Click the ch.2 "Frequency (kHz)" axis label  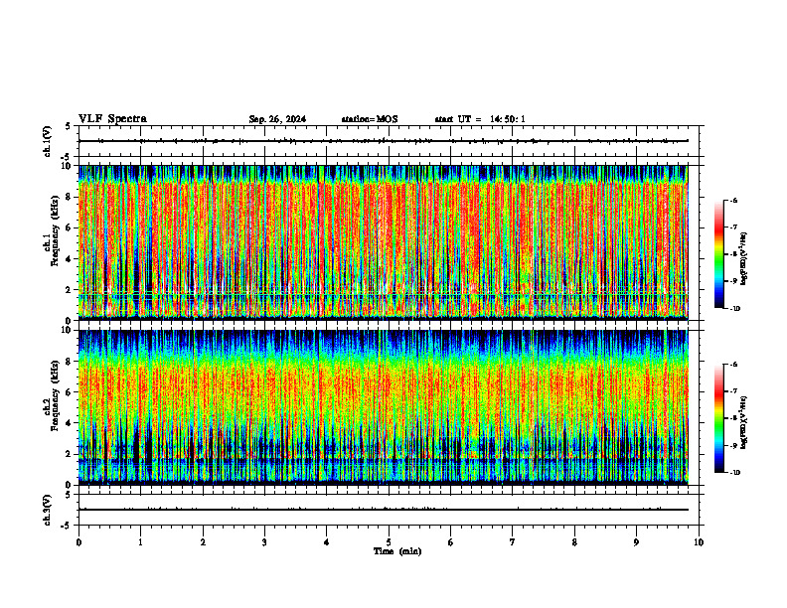(x=55, y=395)
